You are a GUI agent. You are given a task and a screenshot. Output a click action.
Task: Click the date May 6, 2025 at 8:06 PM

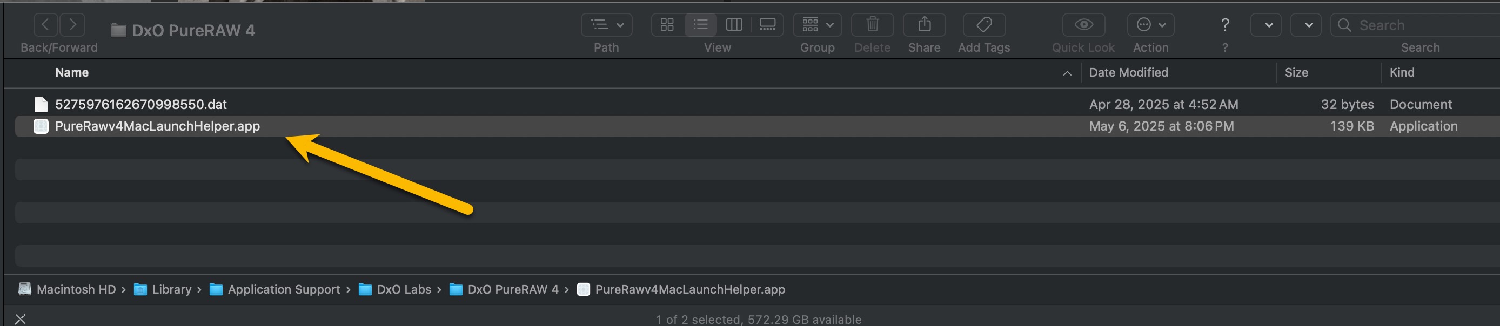[x=1161, y=126]
